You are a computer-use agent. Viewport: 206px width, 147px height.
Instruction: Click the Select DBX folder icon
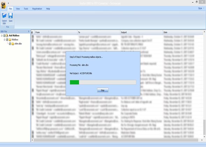pyautogui.click(x=4, y=16)
